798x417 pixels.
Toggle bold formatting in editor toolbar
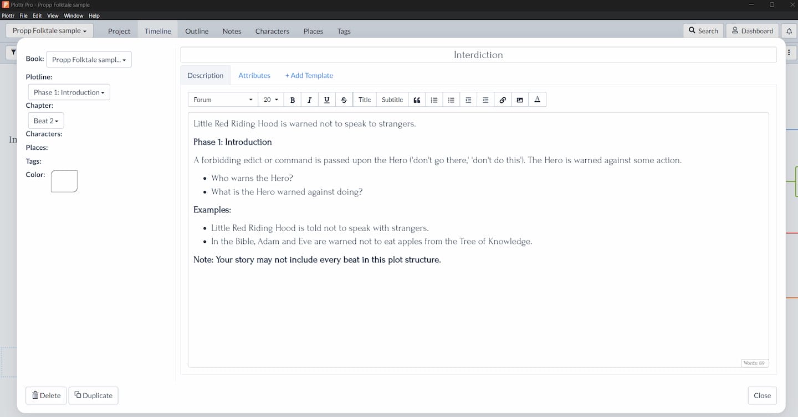pyautogui.click(x=293, y=100)
